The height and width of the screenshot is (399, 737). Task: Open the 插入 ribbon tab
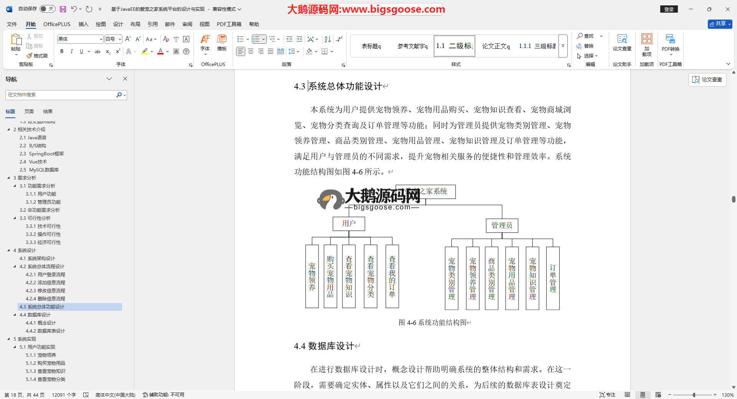tap(83, 24)
